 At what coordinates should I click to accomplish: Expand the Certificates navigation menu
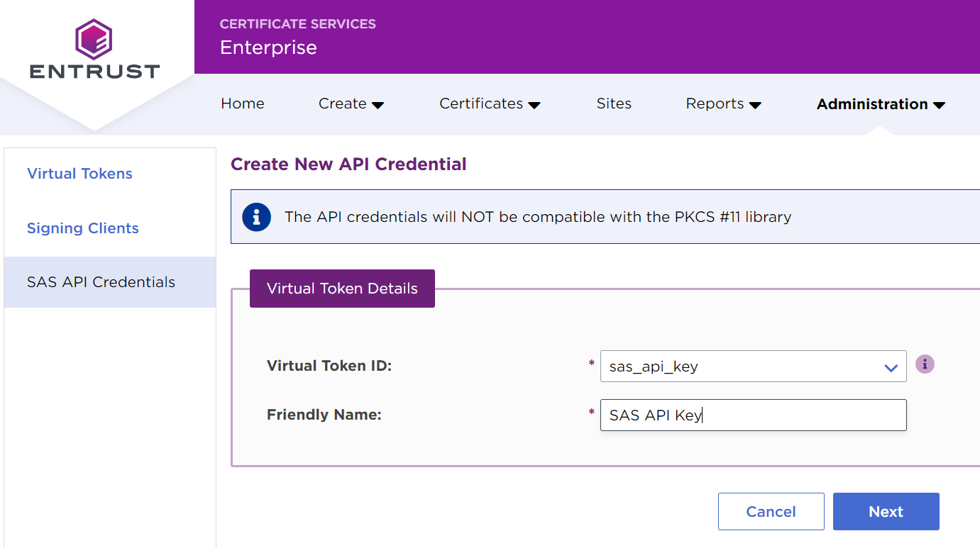(x=489, y=104)
